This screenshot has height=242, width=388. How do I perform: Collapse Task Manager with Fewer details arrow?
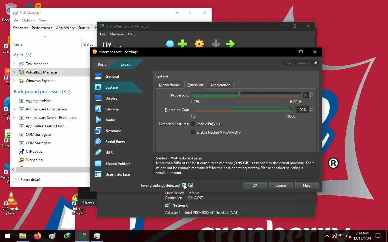(x=15, y=179)
